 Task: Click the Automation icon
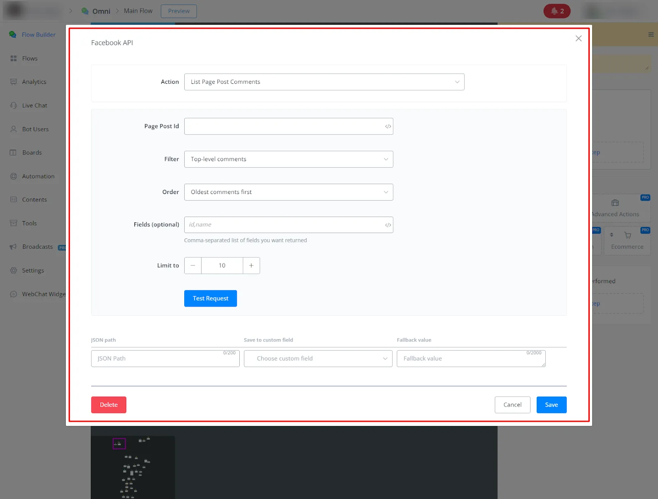14,176
